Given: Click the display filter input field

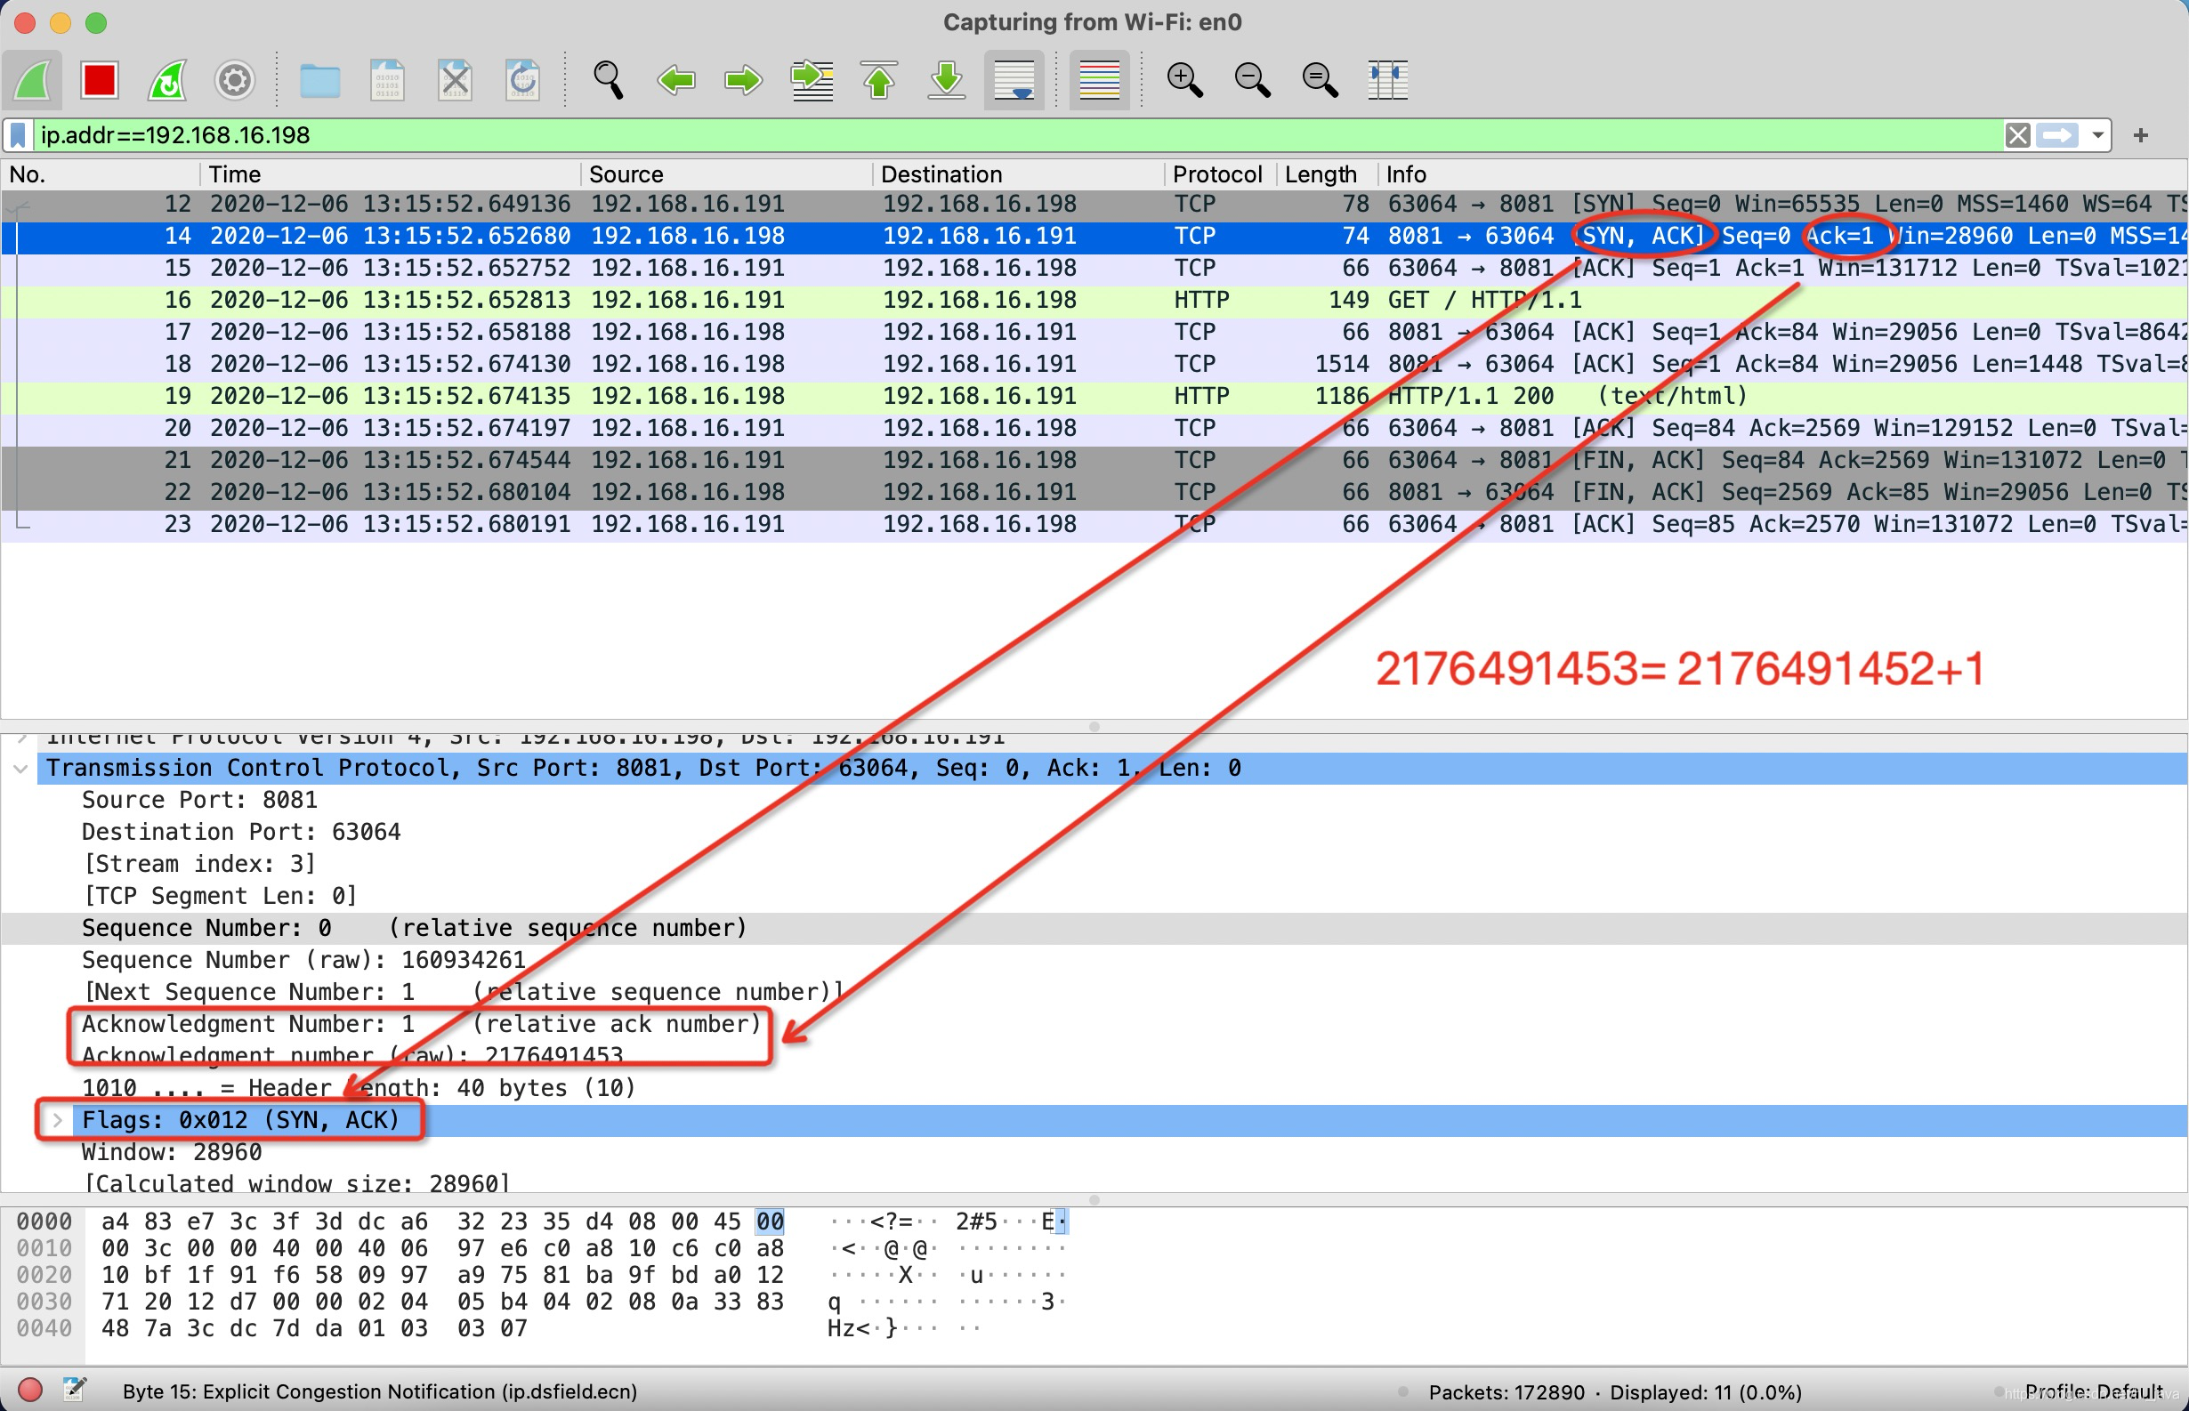Looking at the screenshot, I should [x=1008, y=135].
